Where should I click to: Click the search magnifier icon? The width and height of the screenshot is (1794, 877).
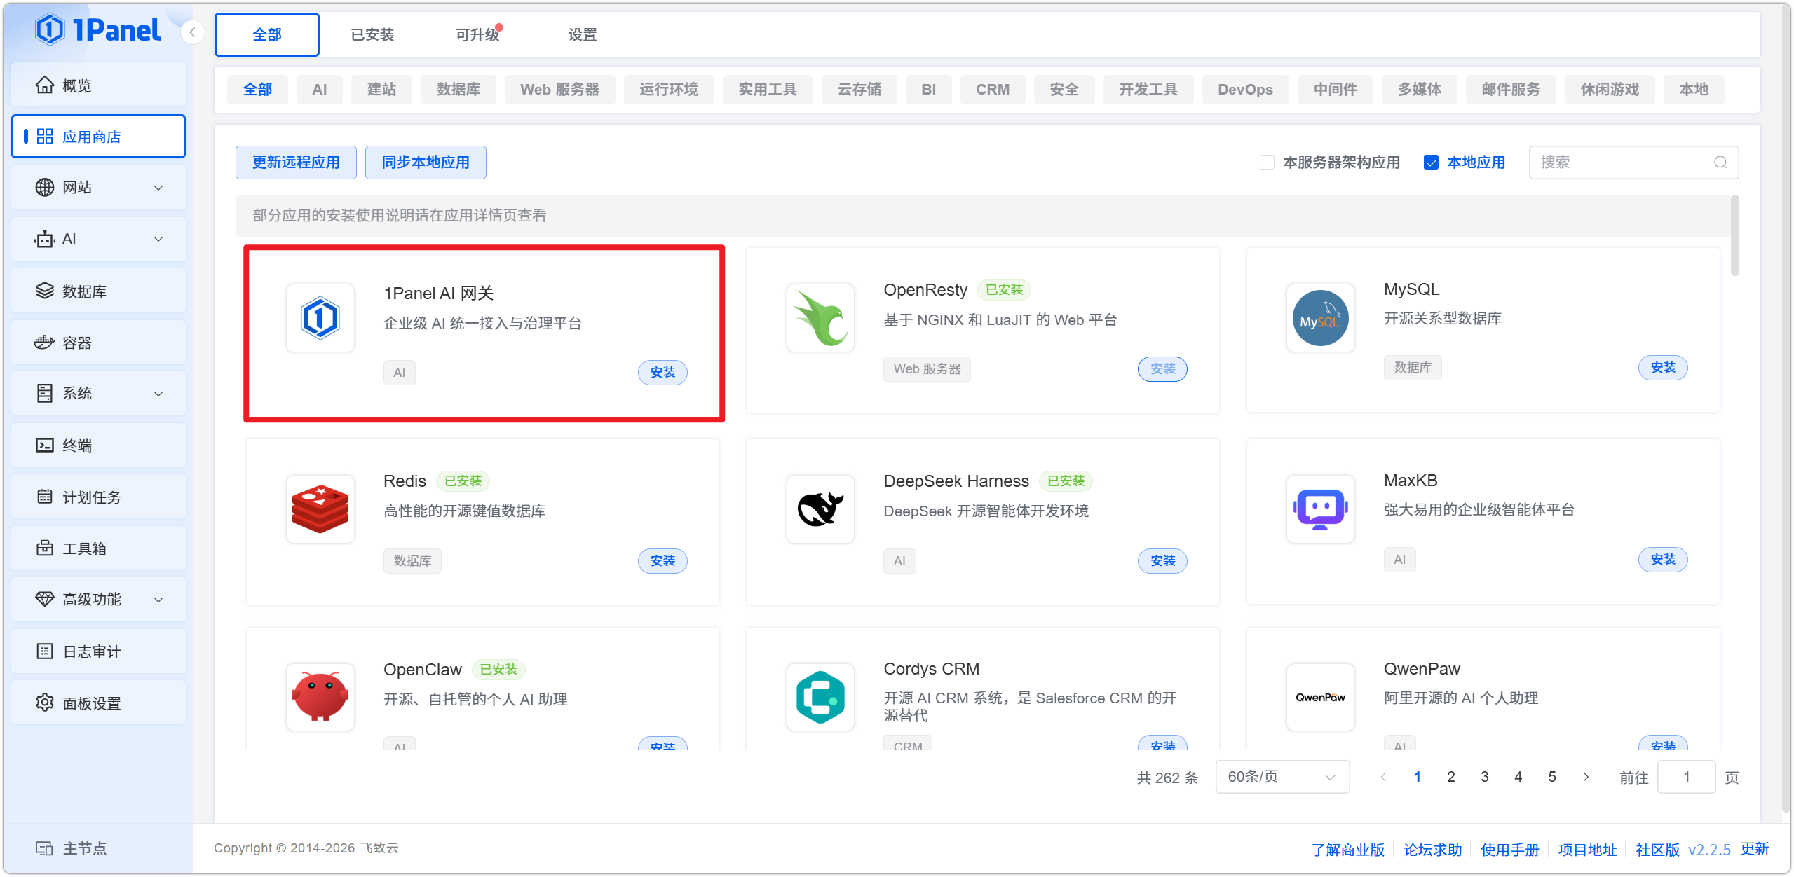(1720, 163)
